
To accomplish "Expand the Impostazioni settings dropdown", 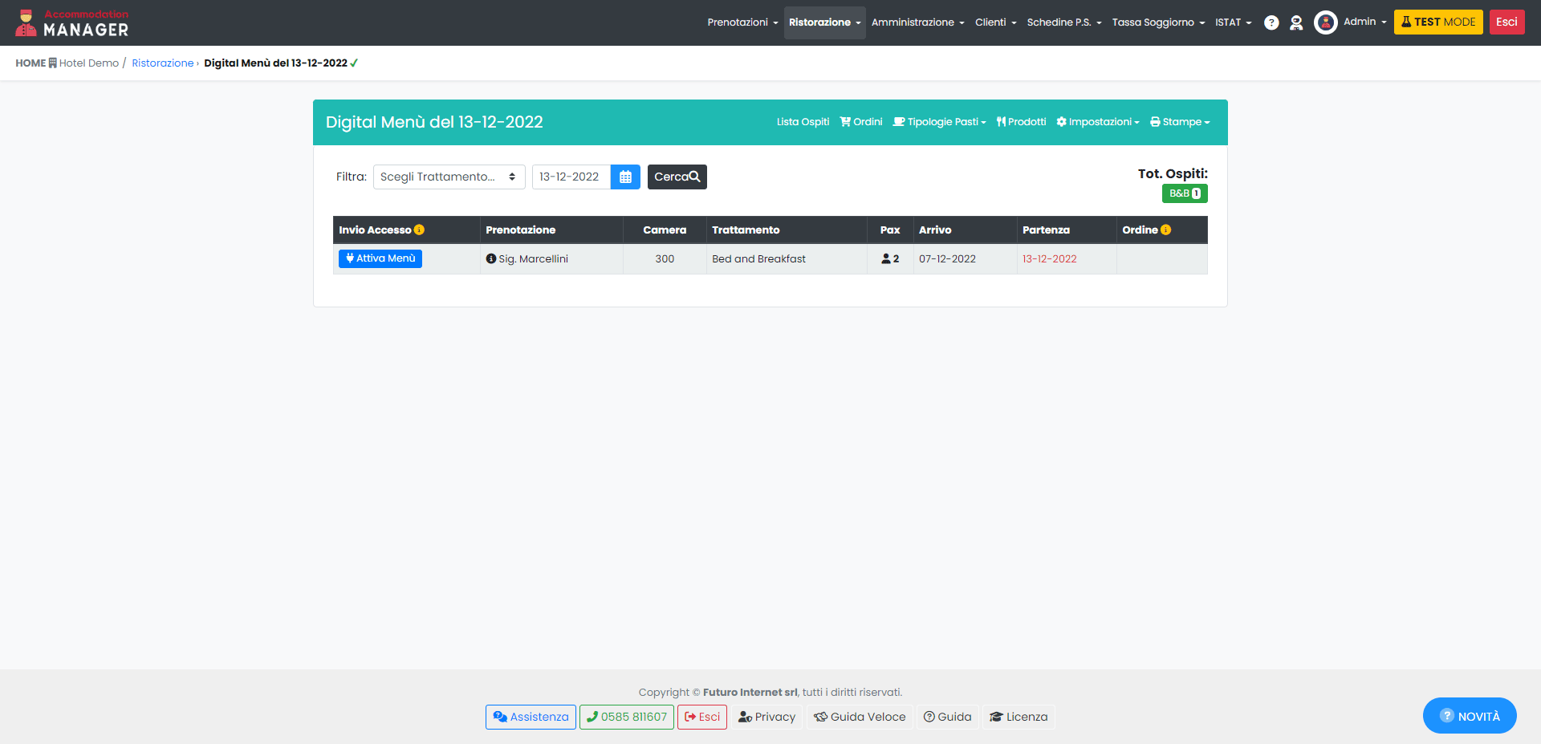I will click(1098, 122).
